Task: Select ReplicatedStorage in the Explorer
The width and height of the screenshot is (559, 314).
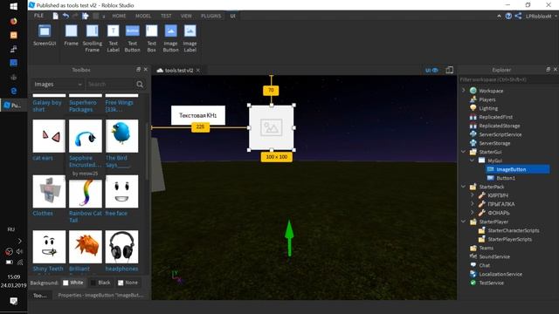Action: click(x=499, y=126)
